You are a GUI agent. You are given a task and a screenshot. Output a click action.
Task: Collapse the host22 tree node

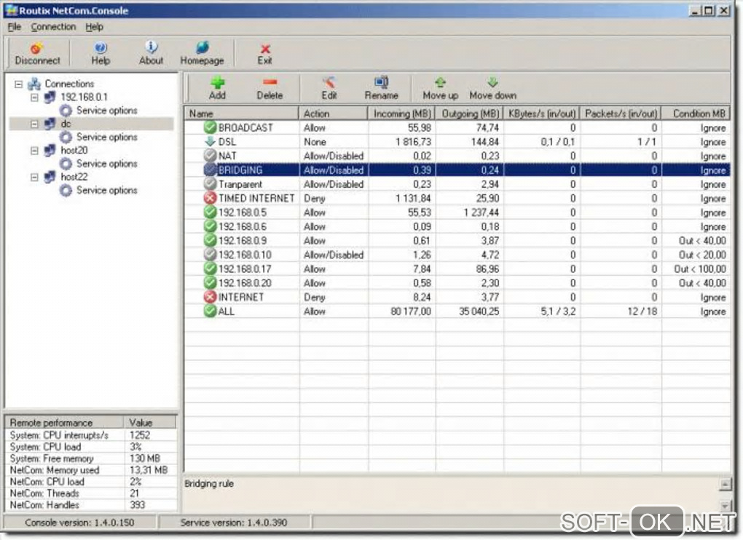click(34, 177)
